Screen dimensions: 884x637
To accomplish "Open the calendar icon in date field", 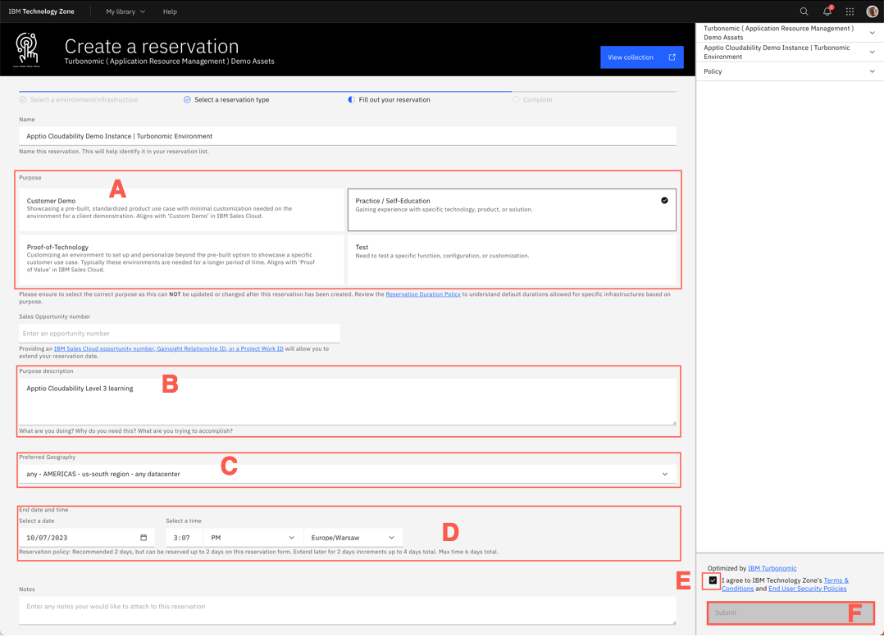I will (x=144, y=537).
